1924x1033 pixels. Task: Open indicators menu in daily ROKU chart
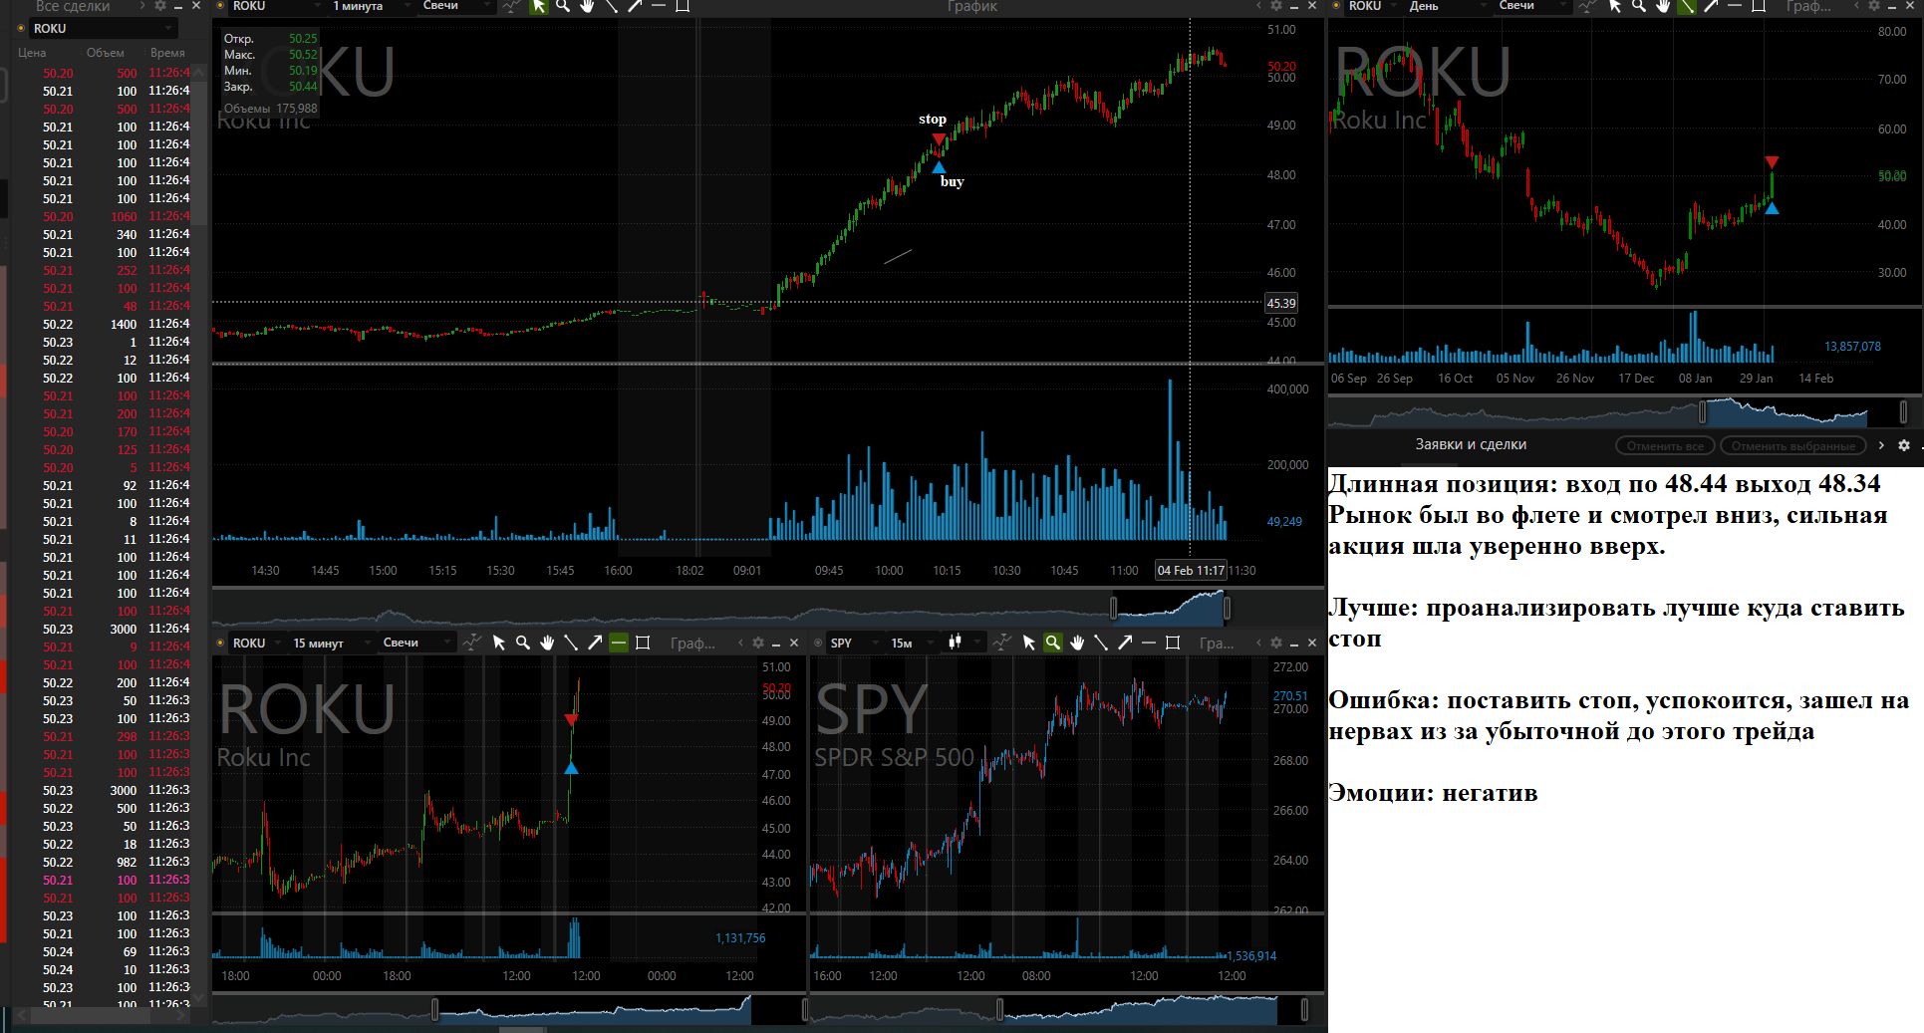coord(1587,6)
